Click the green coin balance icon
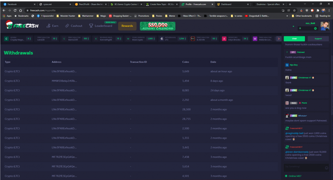 (x=315, y=29)
